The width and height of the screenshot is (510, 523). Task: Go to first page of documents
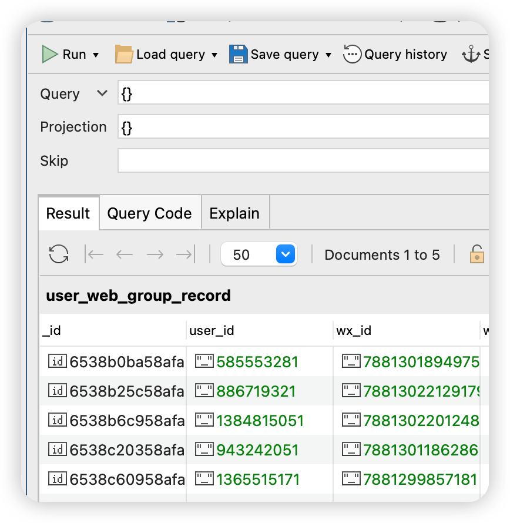(x=94, y=254)
